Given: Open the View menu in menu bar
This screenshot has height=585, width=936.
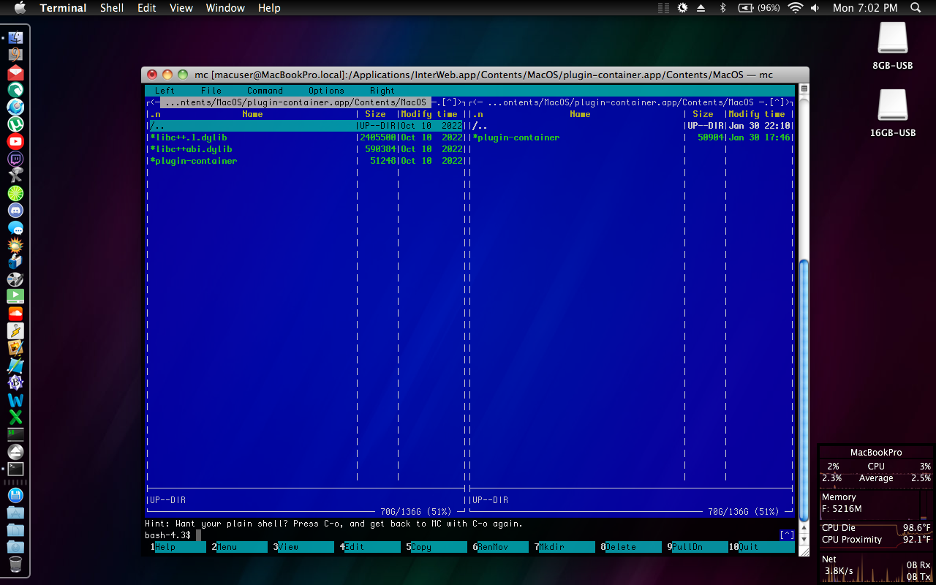Looking at the screenshot, I should (x=181, y=8).
